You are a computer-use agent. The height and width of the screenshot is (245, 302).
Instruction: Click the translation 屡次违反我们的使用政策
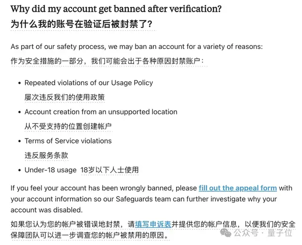(65, 98)
